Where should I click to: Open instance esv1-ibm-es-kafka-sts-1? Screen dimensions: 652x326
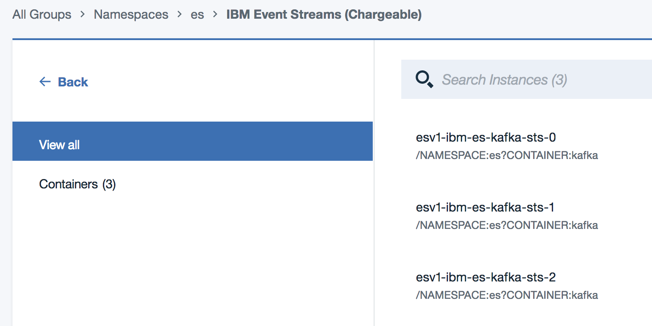click(x=485, y=208)
